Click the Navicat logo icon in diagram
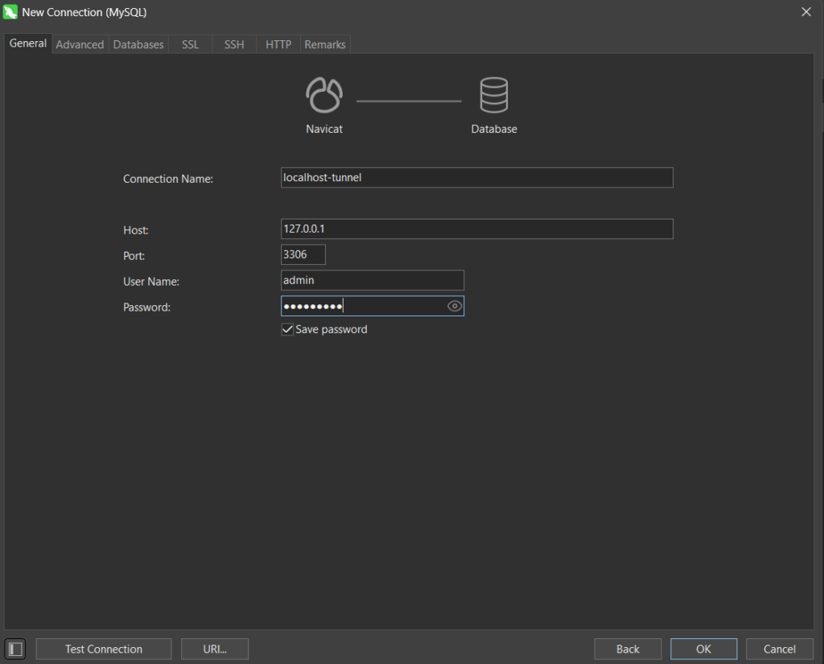Screen dimensions: 824x664 [x=324, y=95]
